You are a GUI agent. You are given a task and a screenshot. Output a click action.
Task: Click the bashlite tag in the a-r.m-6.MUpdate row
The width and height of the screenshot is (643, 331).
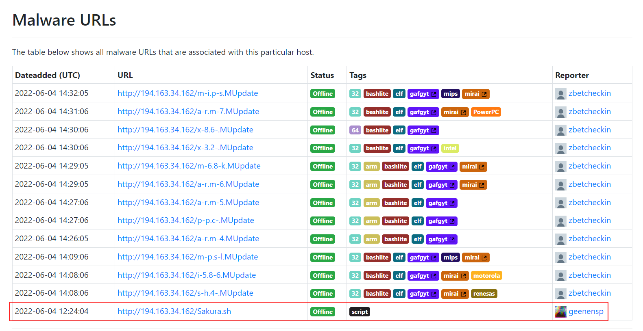(395, 185)
